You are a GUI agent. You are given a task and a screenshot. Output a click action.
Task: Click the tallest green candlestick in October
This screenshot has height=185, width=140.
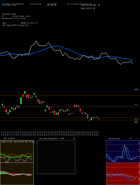click(x=21, y=101)
